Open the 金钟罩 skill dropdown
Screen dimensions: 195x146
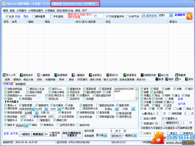(37, 113)
